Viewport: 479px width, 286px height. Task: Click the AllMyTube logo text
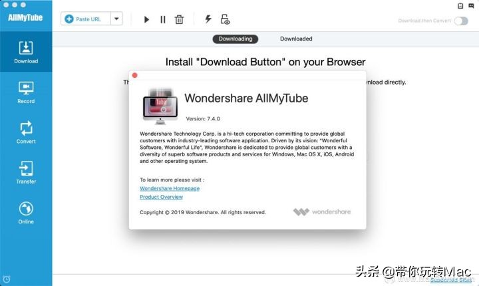tap(25, 17)
